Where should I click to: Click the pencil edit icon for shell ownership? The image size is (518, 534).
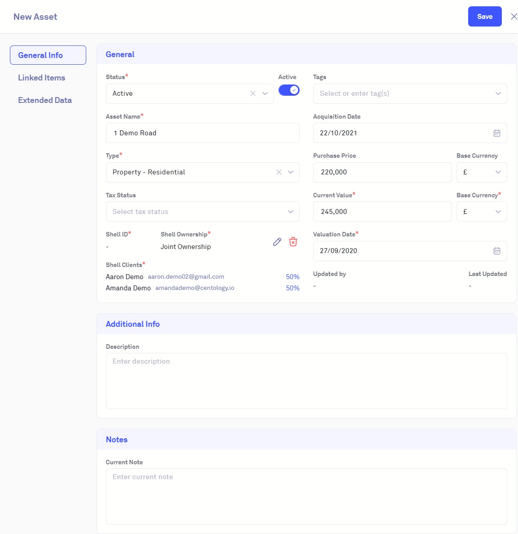277,242
